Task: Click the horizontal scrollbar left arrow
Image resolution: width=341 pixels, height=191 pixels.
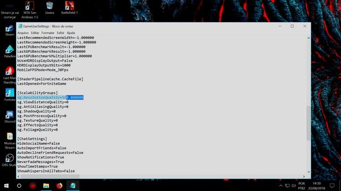Action: click(18, 177)
